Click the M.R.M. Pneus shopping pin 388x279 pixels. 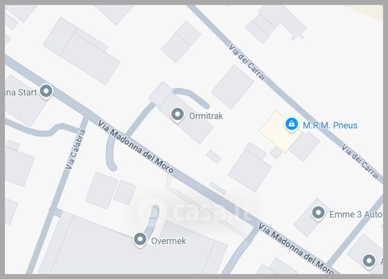pos(291,124)
